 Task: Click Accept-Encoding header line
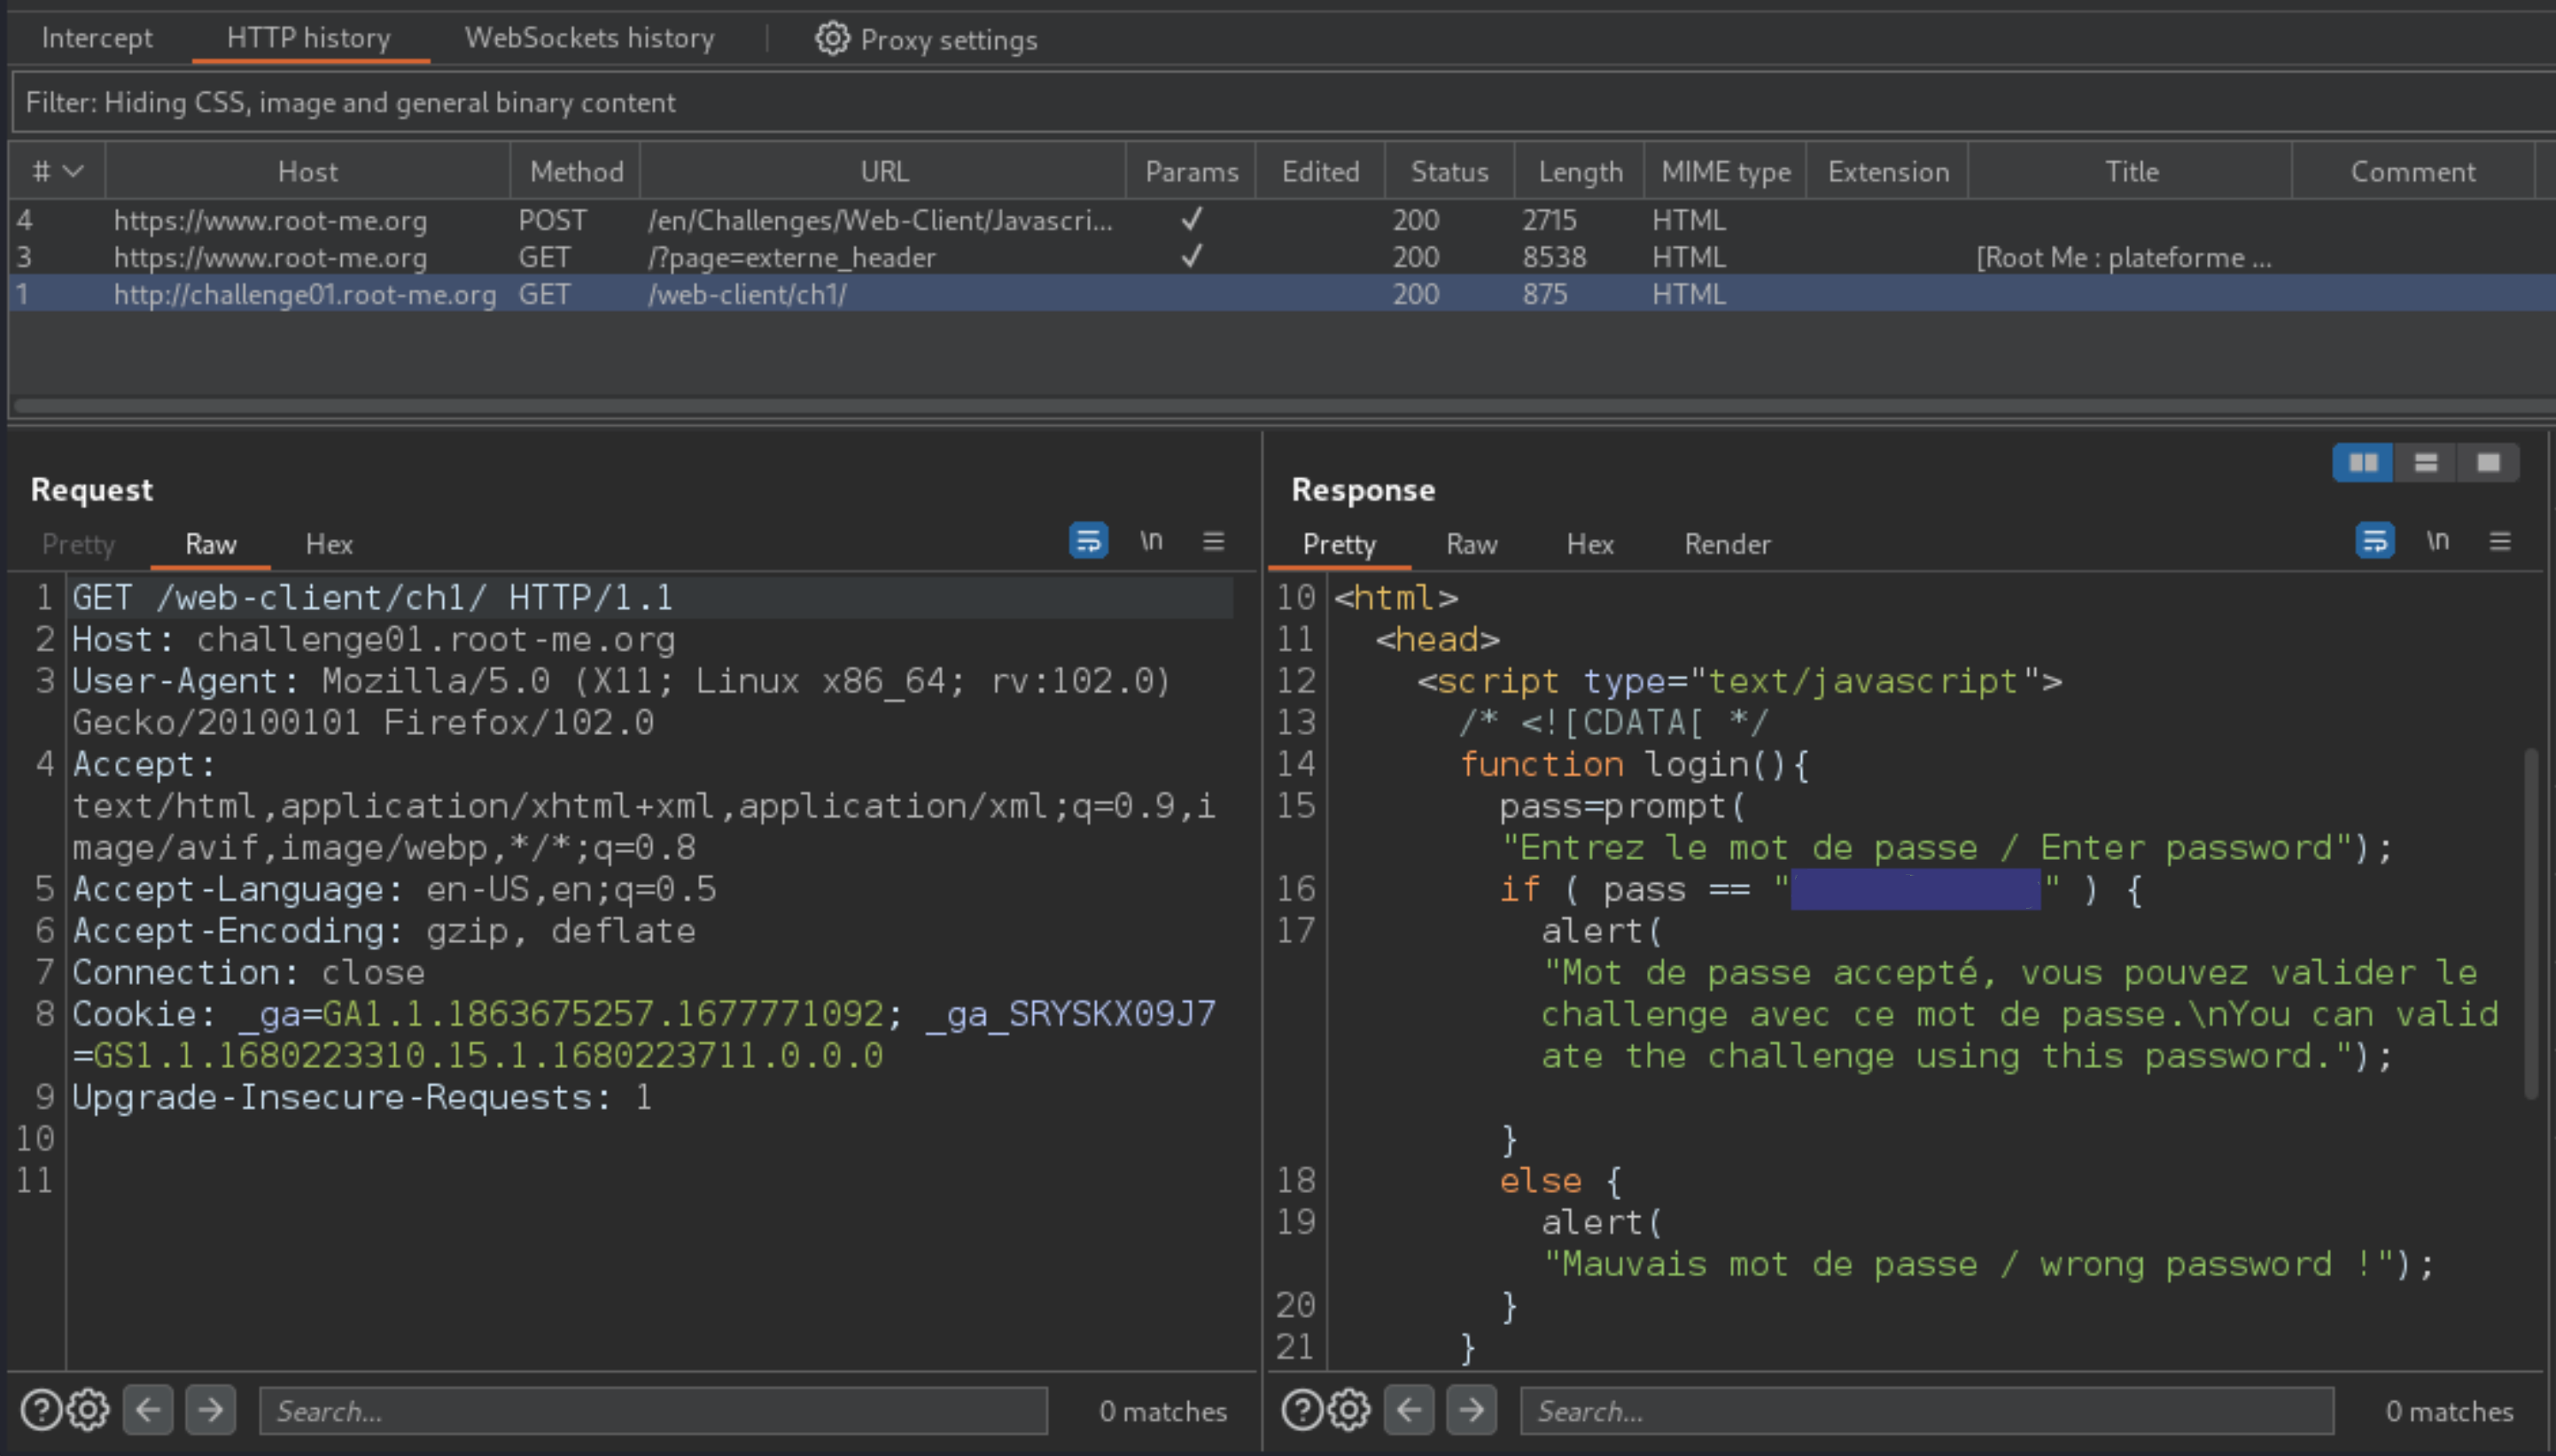point(383,931)
